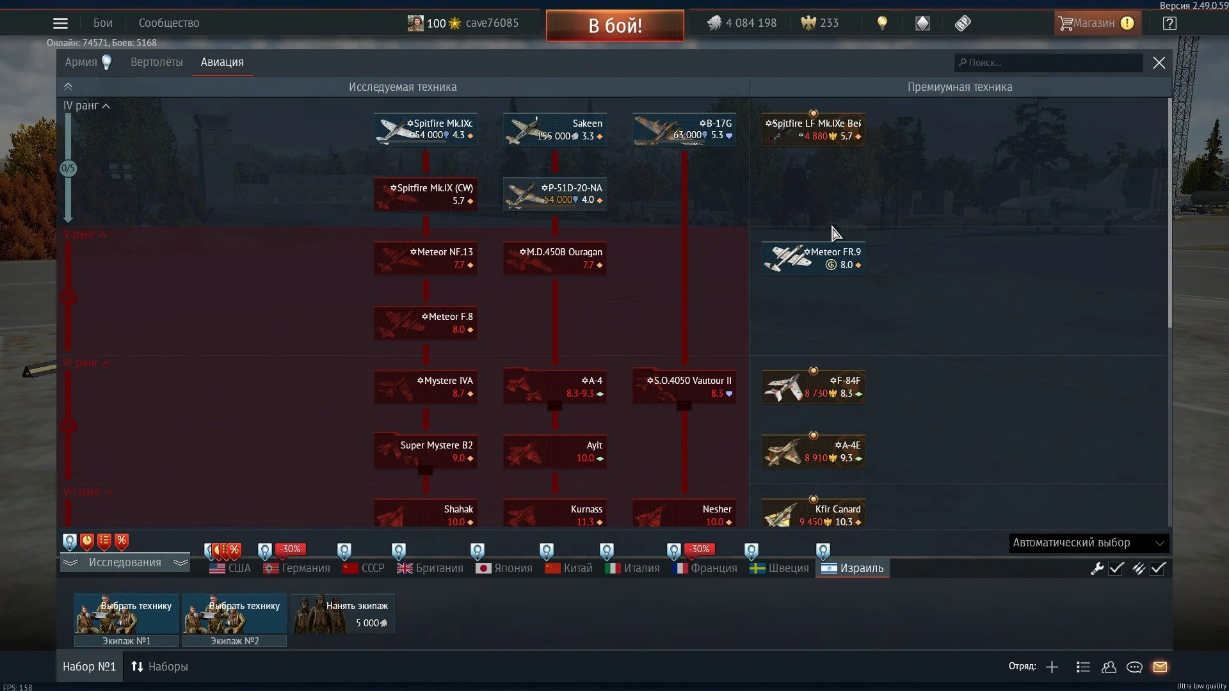The width and height of the screenshot is (1229, 691).
Task: Open the battle pass BP icon
Action: pyautogui.click(x=962, y=24)
